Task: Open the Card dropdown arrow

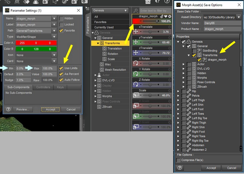Action: (54, 61)
